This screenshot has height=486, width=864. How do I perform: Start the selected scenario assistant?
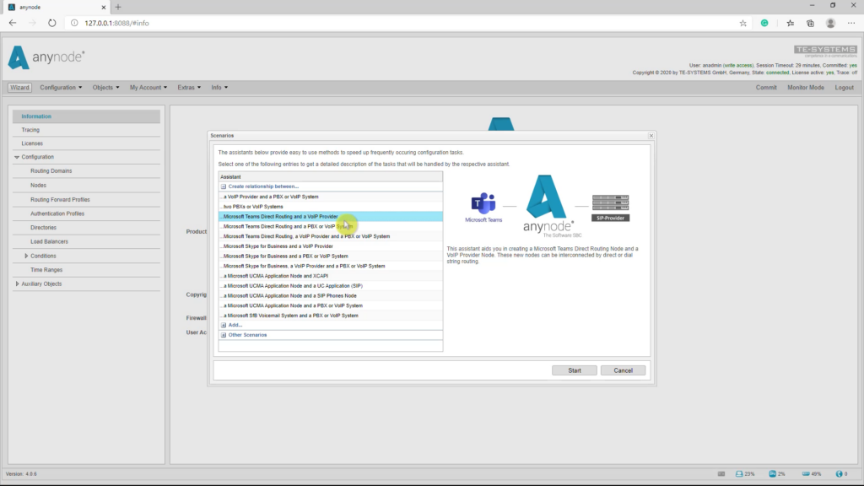[574, 371]
